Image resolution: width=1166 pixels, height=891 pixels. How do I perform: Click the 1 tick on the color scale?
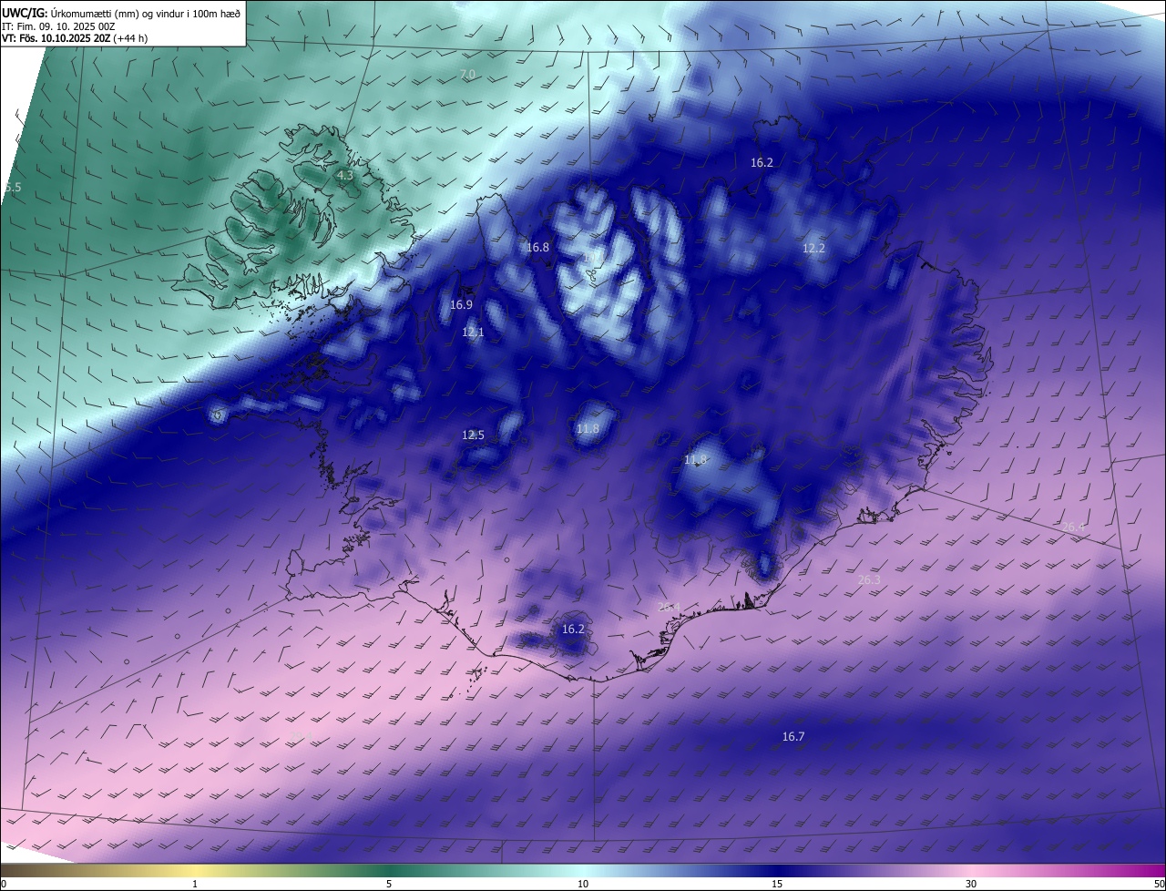195,884
